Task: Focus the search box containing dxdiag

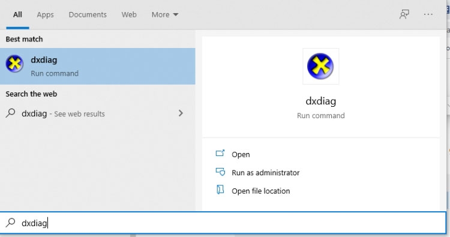Action: pyautogui.click(x=223, y=223)
